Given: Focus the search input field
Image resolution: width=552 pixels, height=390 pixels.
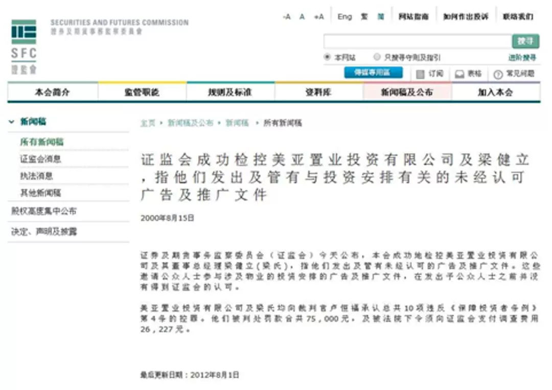Looking at the screenshot, I should 418,41.
